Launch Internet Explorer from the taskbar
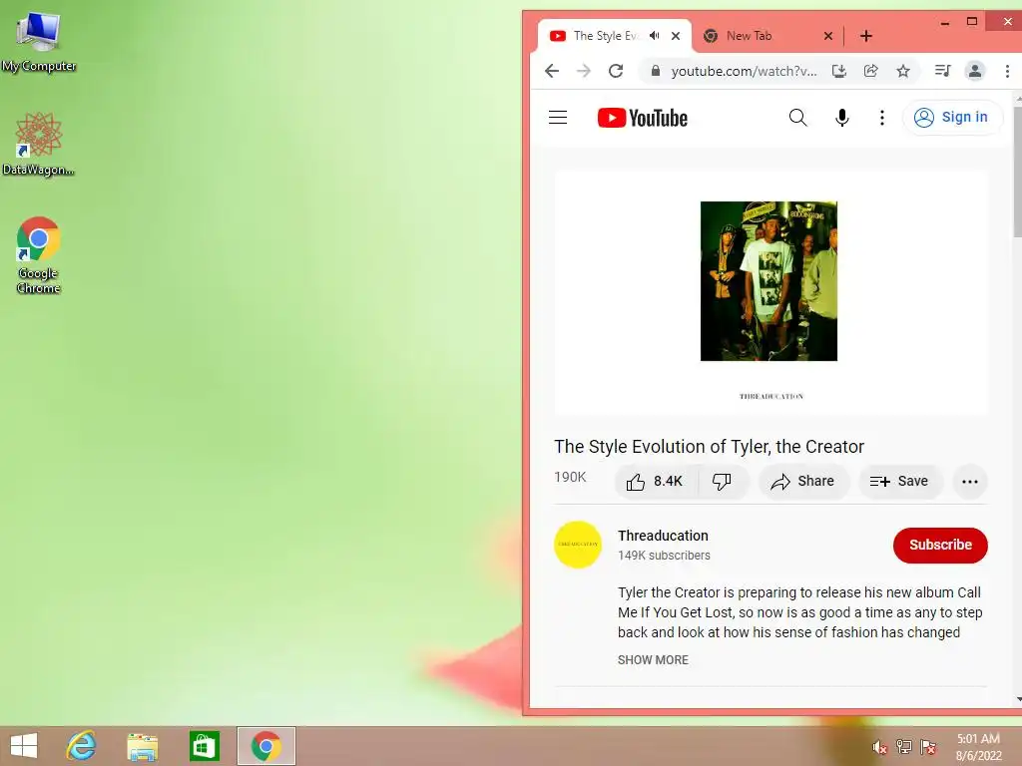The image size is (1022, 766). click(x=82, y=746)
